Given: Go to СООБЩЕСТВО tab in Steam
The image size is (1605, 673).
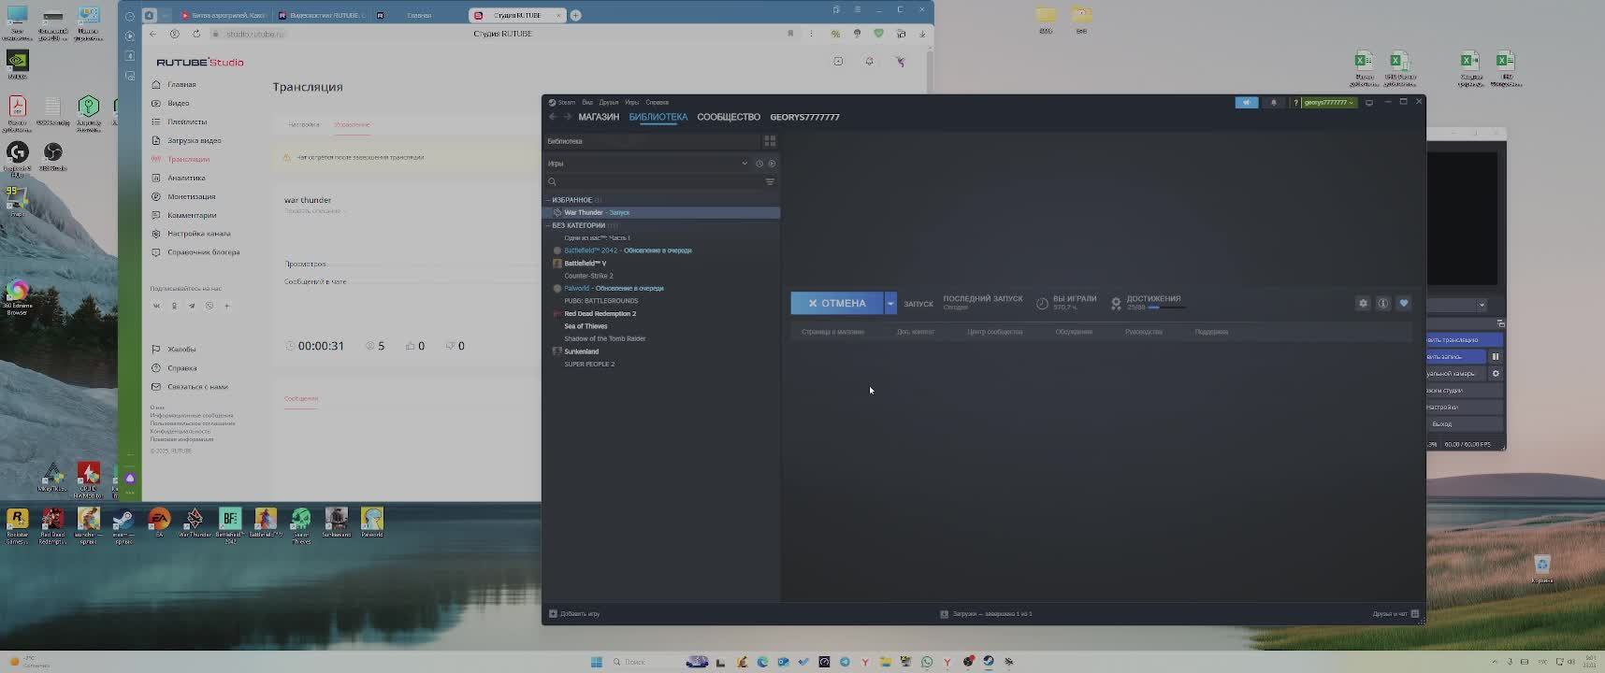Looking at the screenshot, I should pyautogui.click(x=729, y=117).
